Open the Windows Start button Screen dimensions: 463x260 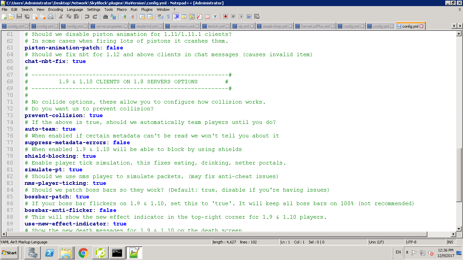pos(10,253)
